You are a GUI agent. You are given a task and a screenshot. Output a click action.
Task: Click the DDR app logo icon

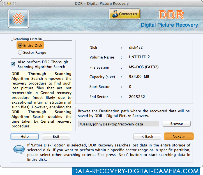tap(19, 18)
